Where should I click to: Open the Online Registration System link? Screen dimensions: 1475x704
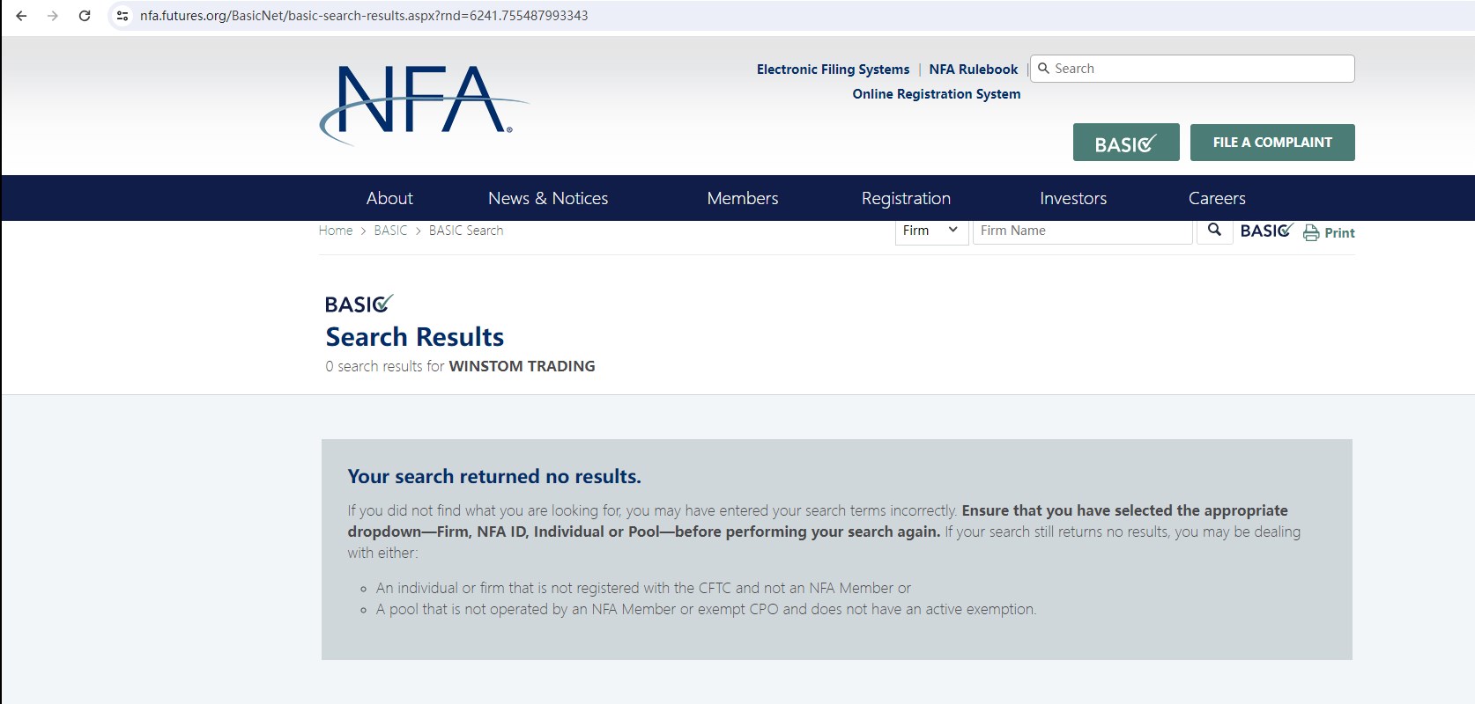pos(937,94)
